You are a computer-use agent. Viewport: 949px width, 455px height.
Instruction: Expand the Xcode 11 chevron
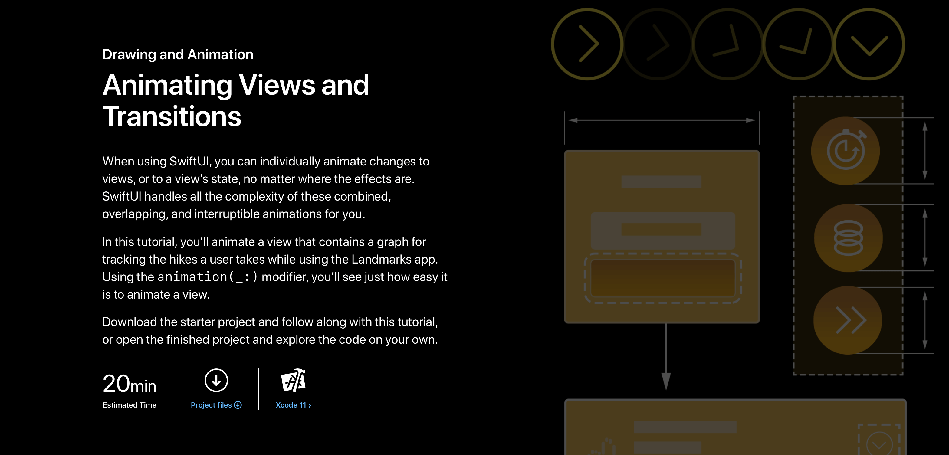(x=310, y=405)
